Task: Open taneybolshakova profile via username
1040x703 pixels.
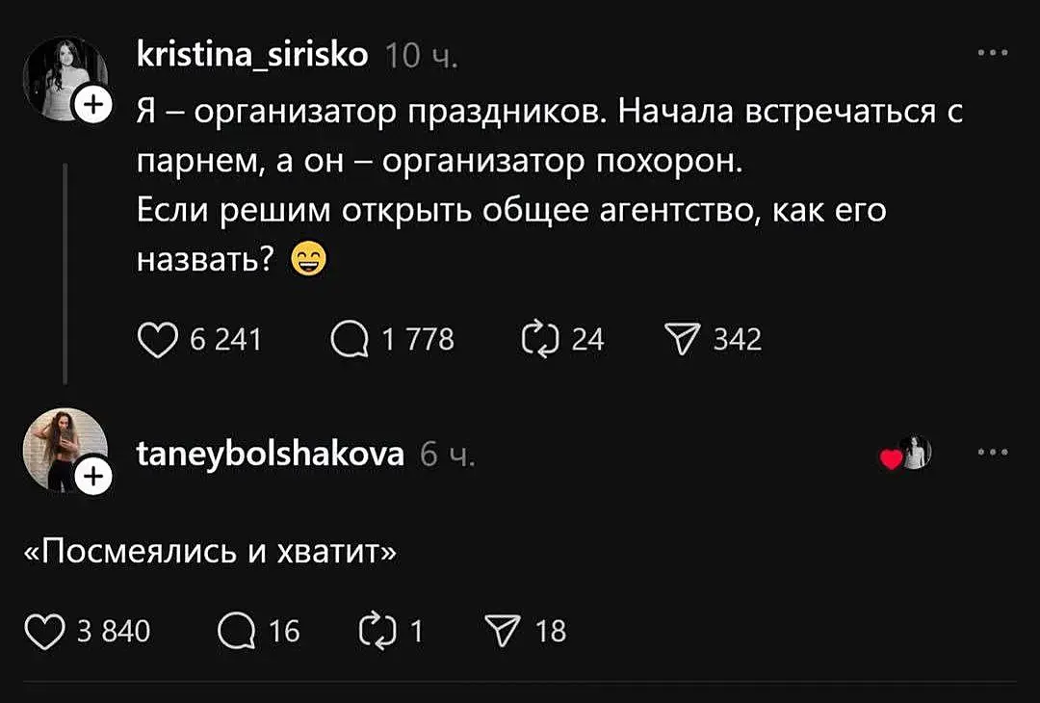Action: tap(271, 454)
